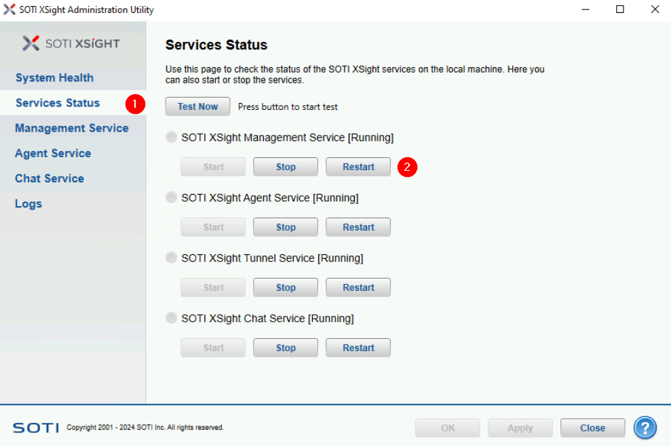The image size is (671, 446).
Task: Click the Test Now button
Action: tap(197, 106)
